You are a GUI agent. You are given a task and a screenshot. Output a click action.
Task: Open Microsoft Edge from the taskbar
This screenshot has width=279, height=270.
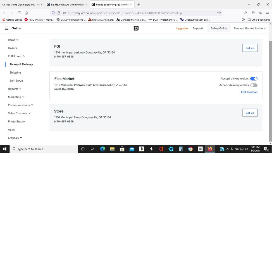tap(102, 149)
